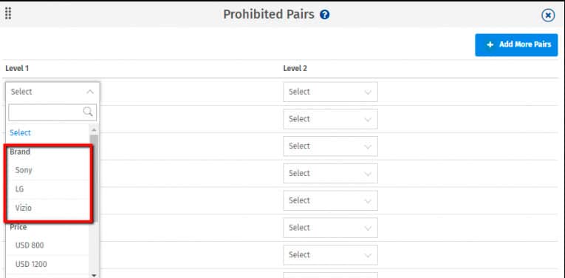Image resolution: width=565 pixels, height=278 pixels.
Task: Click the dropdown list scrollbar thumb
Action: coord(94,177)
